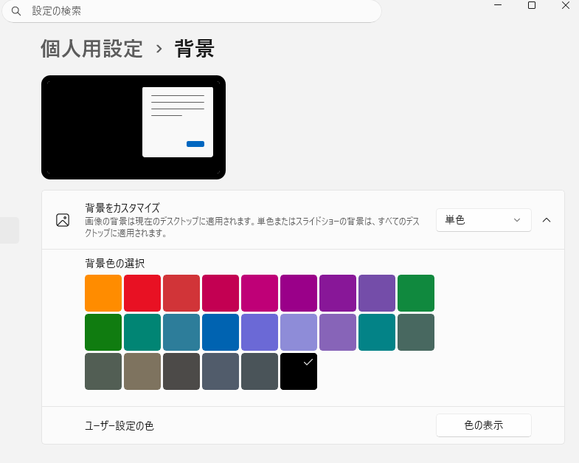579x463 pixels.
Task: Pick the vivid purple-magenta swatch in first row
Action: coord(299,293)
